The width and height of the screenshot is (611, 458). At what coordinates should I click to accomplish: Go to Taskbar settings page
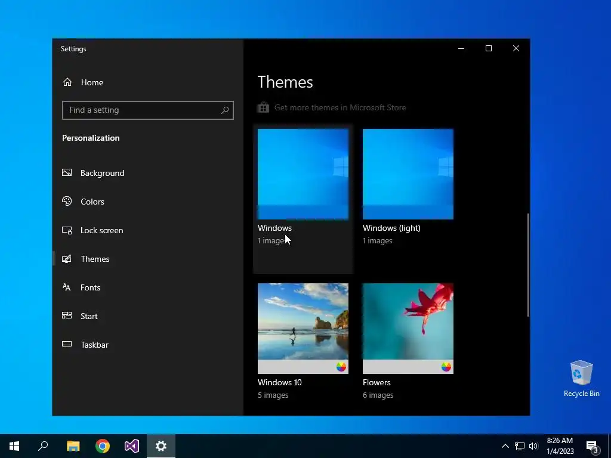point(148,345)
